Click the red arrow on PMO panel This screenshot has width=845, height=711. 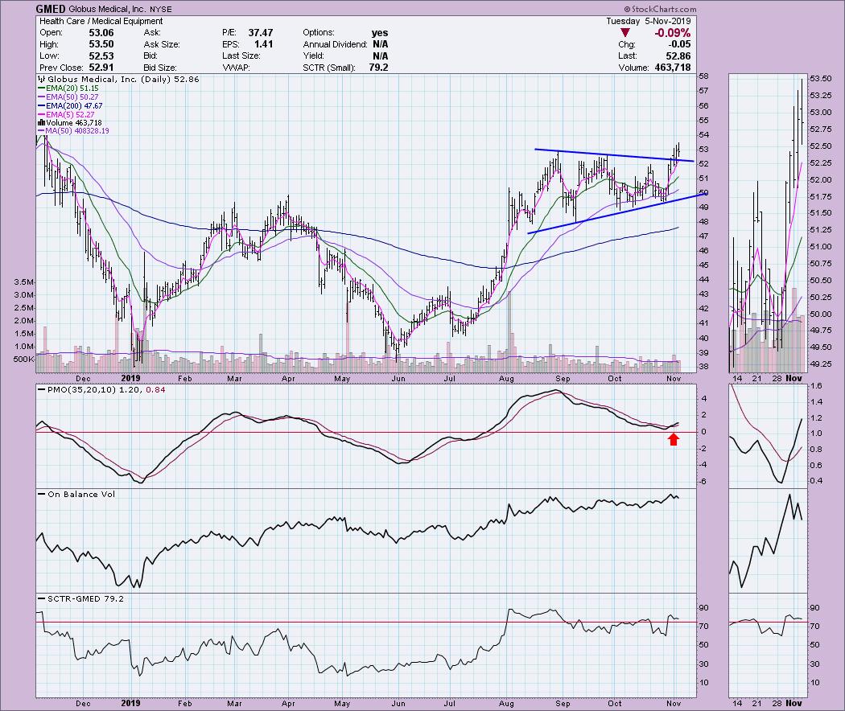pos(674,438)
